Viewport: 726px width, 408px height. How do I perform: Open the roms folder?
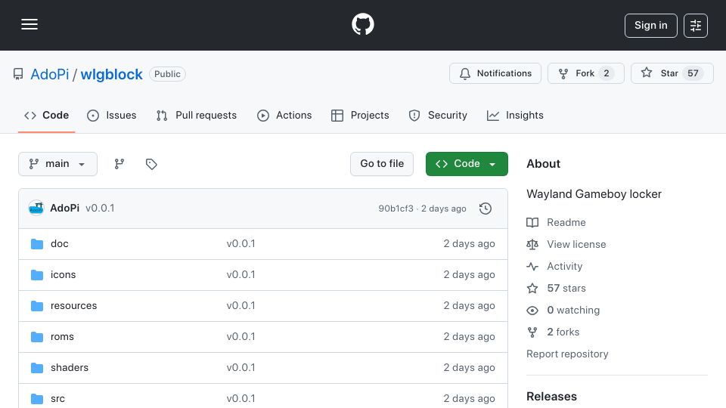pyautogui.click(x=62, y=337)
